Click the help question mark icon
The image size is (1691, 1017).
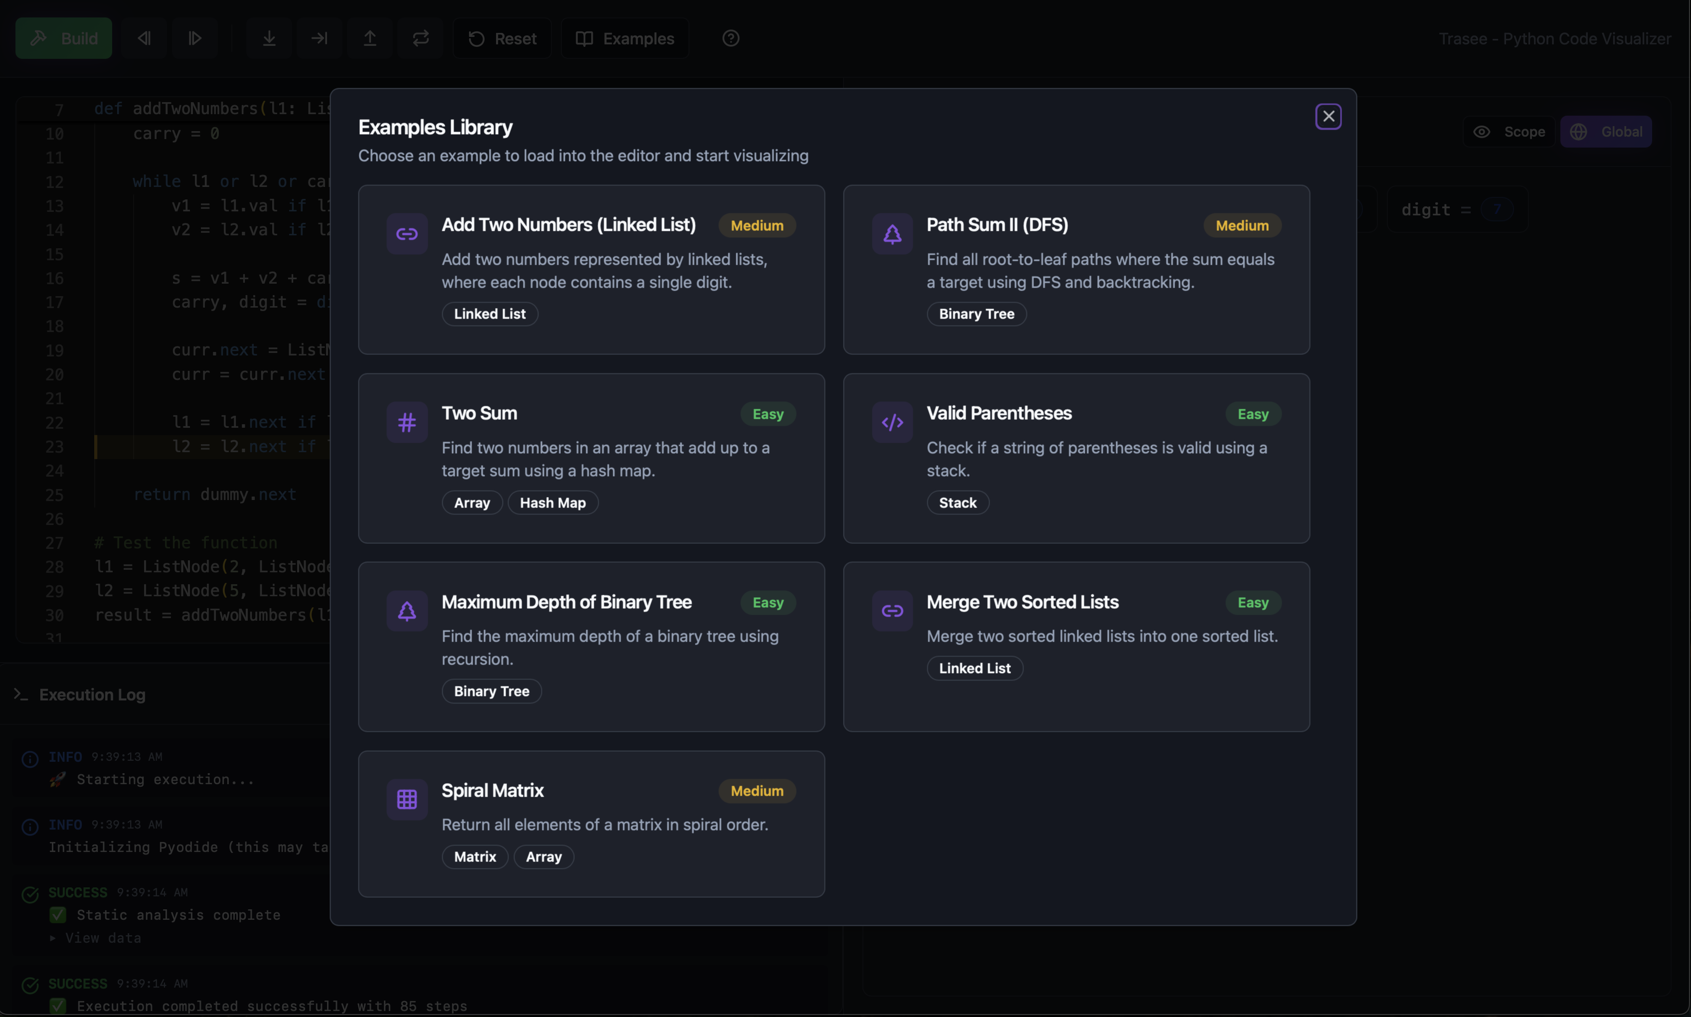pos(730,38)
